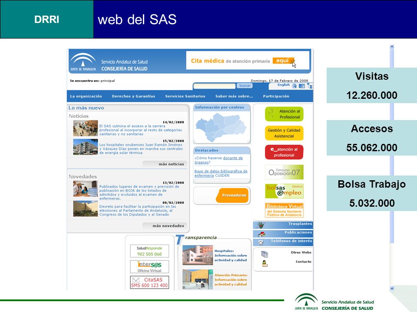Click the Publicaciones books icon
417x312 pixels.
(261, 234)
